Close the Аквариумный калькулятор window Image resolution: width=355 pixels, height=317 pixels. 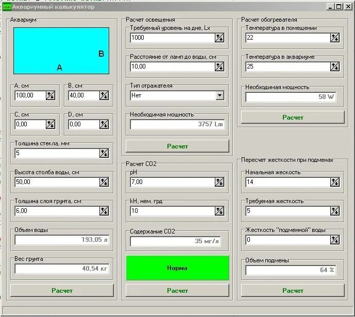(348, 7)
